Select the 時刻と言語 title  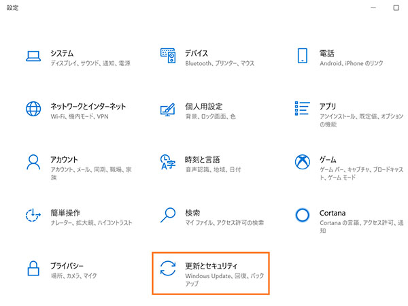coord(202,160)
